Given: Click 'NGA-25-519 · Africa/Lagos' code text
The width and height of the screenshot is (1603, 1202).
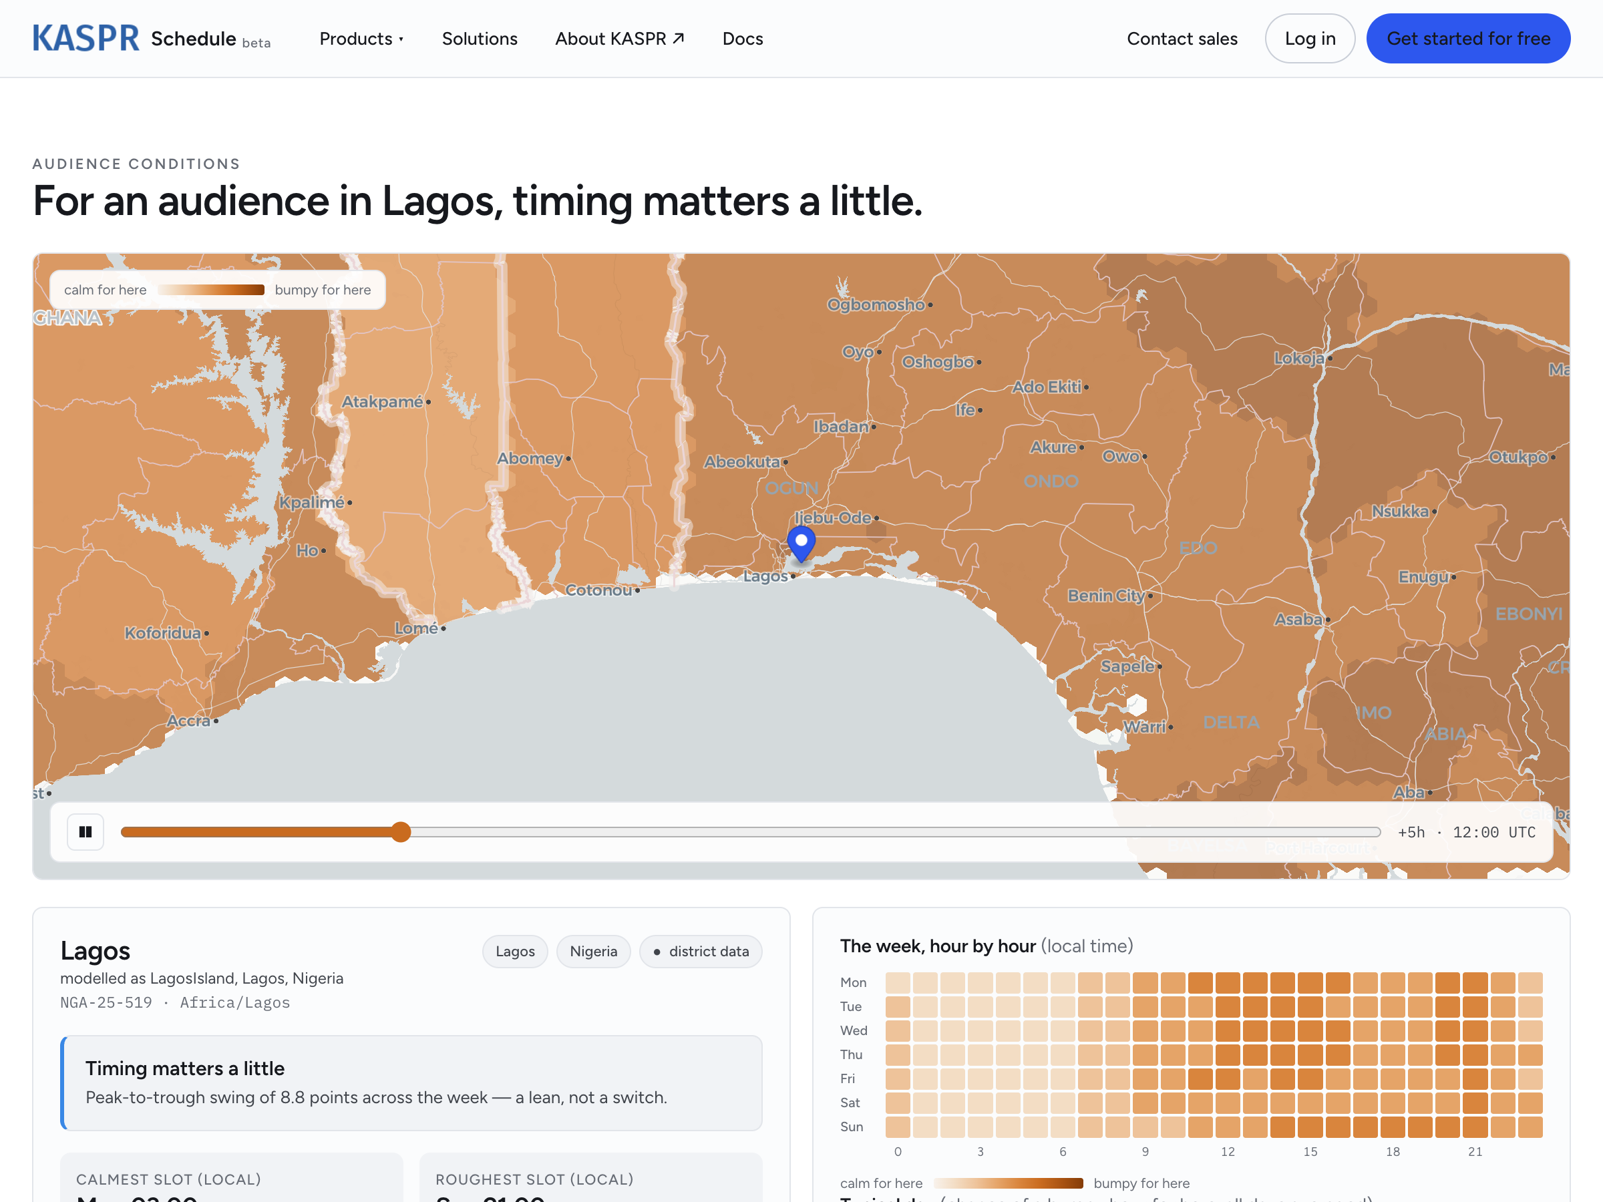Looking at the screenshot, I should coord(174,1003).
